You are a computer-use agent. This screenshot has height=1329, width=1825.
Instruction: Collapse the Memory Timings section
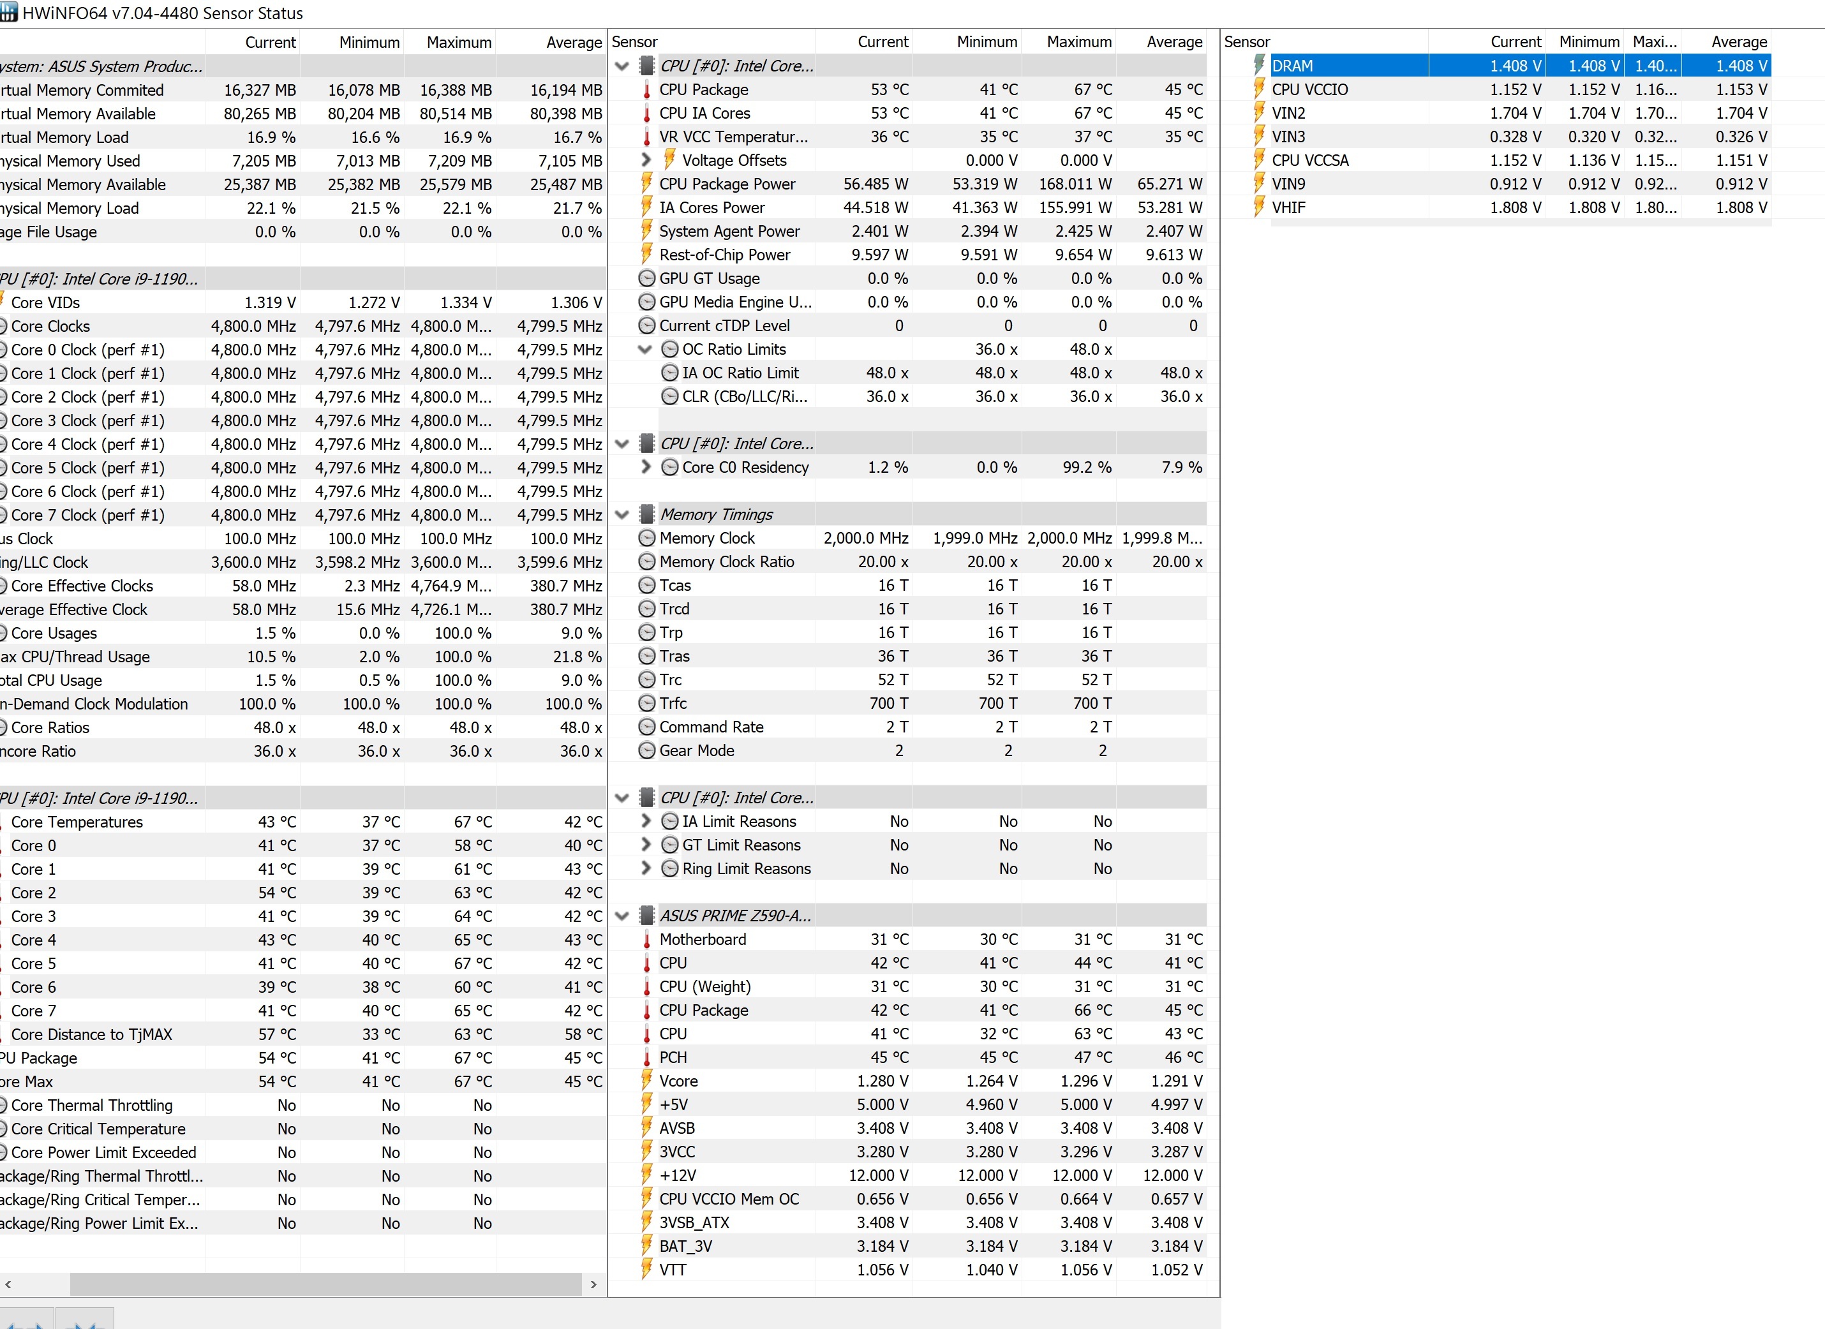coord(622,514)
